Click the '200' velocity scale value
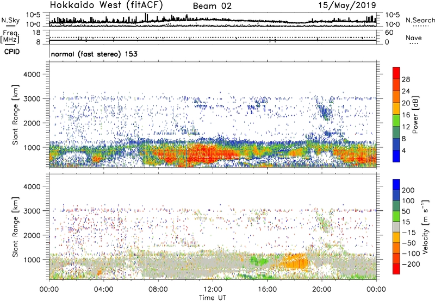 (x=408, y=190)
